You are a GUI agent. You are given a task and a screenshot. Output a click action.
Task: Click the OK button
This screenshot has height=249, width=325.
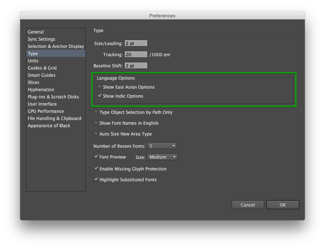283,205
